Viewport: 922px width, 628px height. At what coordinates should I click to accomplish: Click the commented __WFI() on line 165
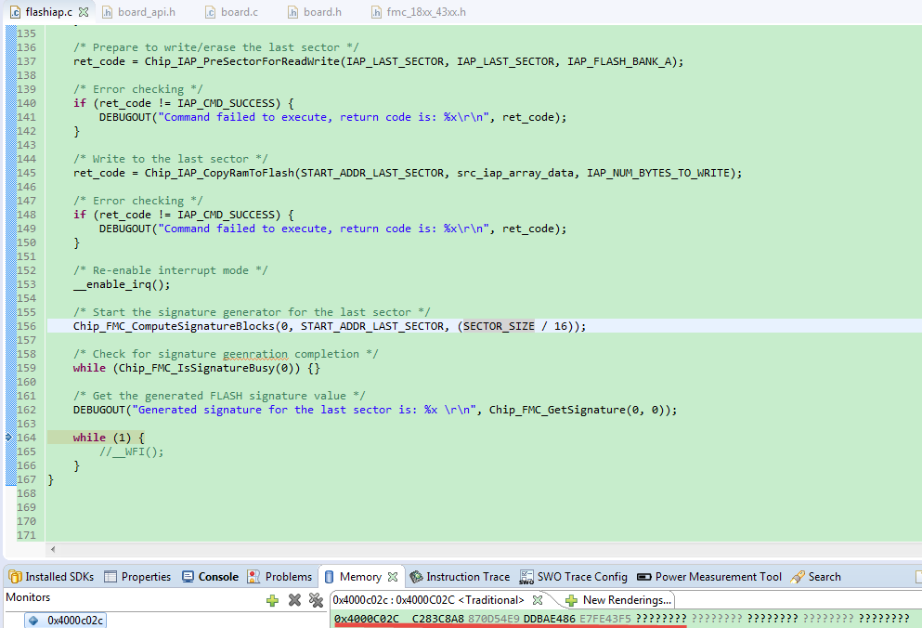pyautogui.click(x=131, y=451)
